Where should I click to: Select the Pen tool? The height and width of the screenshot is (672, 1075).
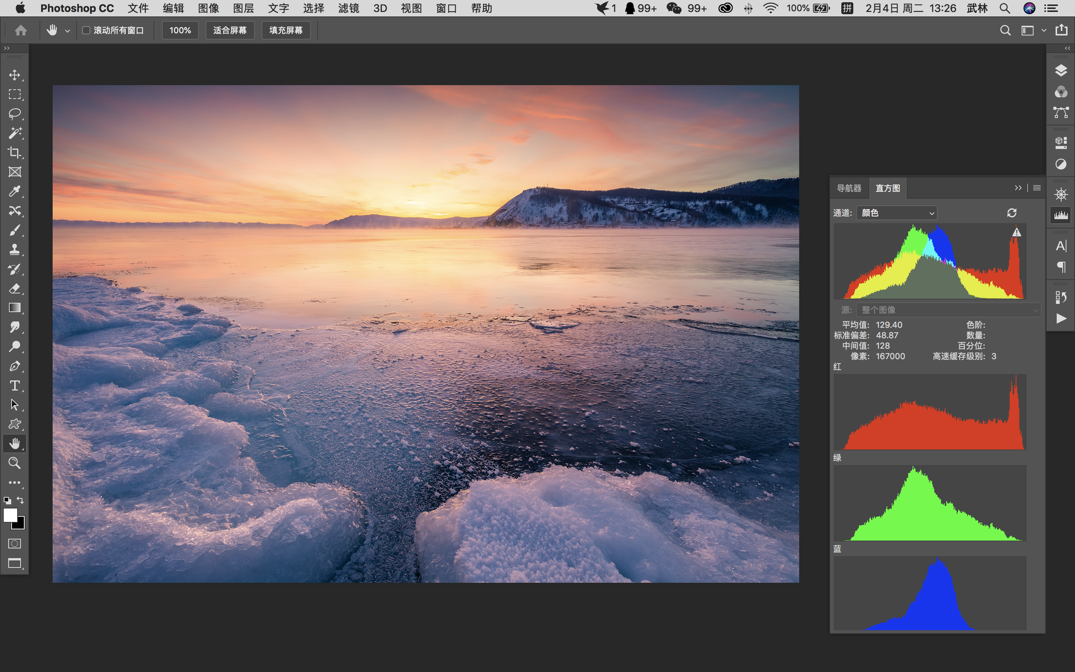point(15,366)
